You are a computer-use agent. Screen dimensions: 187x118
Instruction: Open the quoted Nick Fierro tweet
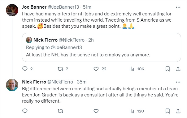click(102, 47)
